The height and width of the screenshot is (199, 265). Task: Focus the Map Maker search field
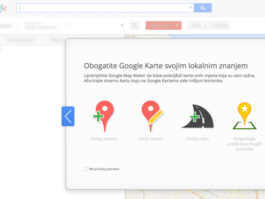(105, 8)
